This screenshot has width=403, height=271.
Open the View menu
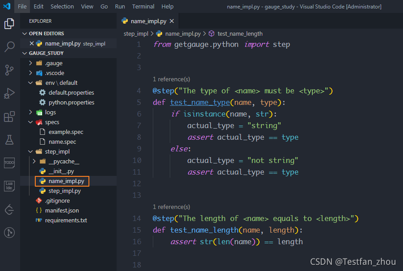click(x=87, y=6)
